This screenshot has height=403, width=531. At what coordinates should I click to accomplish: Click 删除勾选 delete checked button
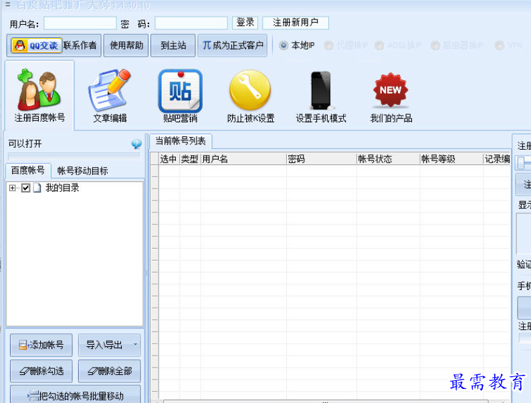[41, 371]
